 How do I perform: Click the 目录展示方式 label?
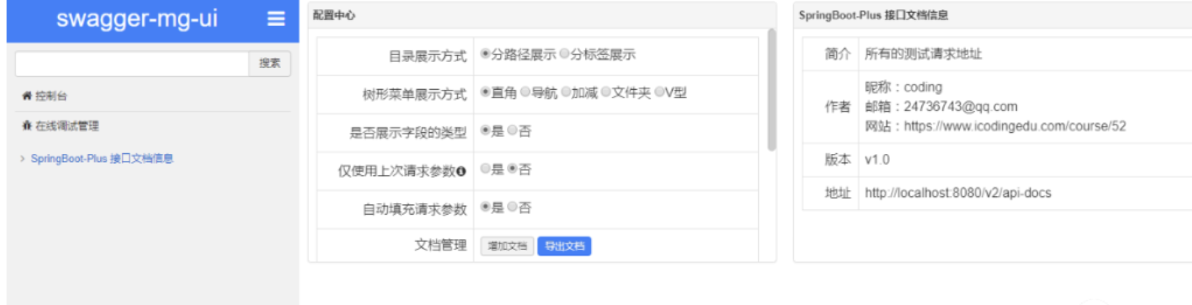(x=427, y=56)
